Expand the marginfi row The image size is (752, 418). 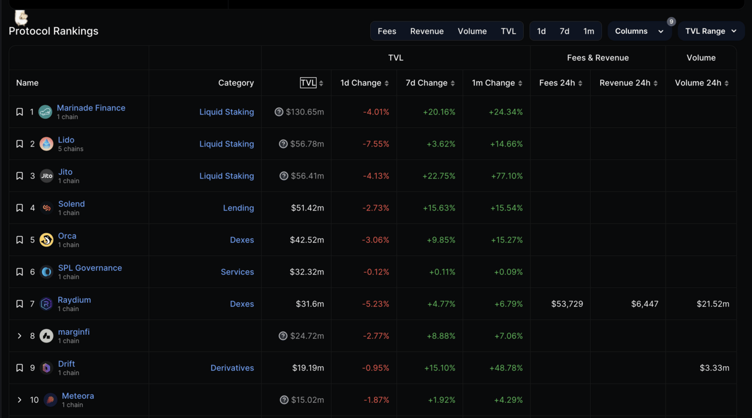point(20,335)
